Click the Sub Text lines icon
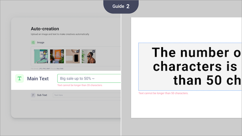242x136 pixels. [33, 95]
